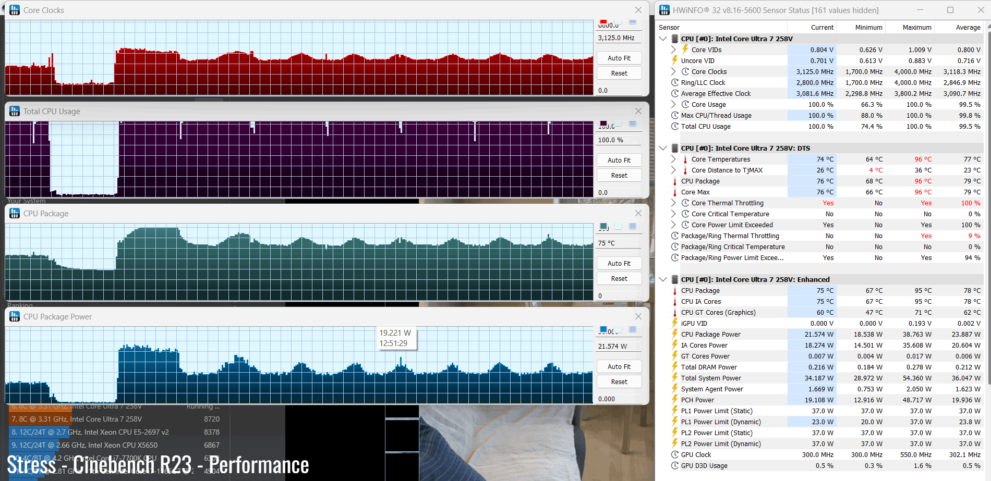
Task: Click the thermometer icon beside CPU IA Cores
Action: (x=675, y=301)
